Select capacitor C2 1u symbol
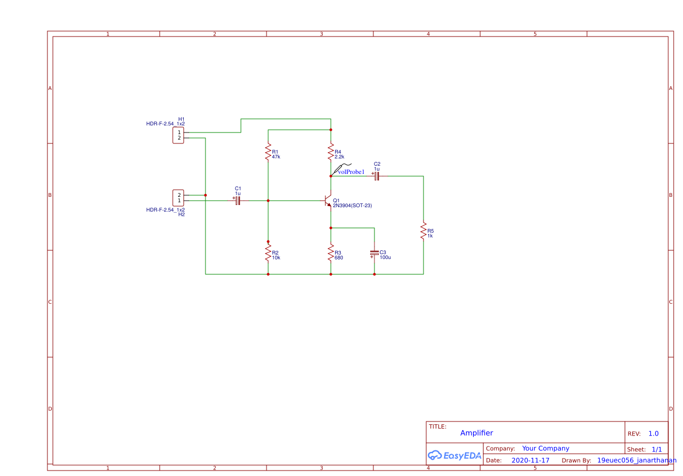The image size is (683, 476). (376, 175)
